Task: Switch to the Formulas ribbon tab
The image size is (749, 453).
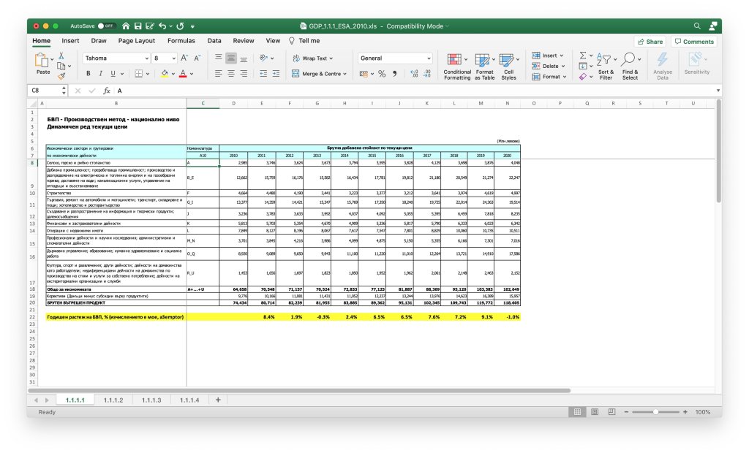Action: pos(181,41)
